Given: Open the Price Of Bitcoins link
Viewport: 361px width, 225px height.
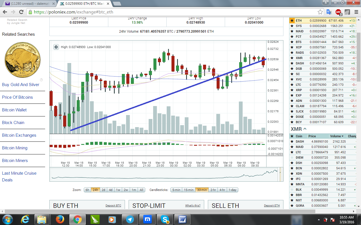Looking at the screenshot, I should (x=17, y=97).
